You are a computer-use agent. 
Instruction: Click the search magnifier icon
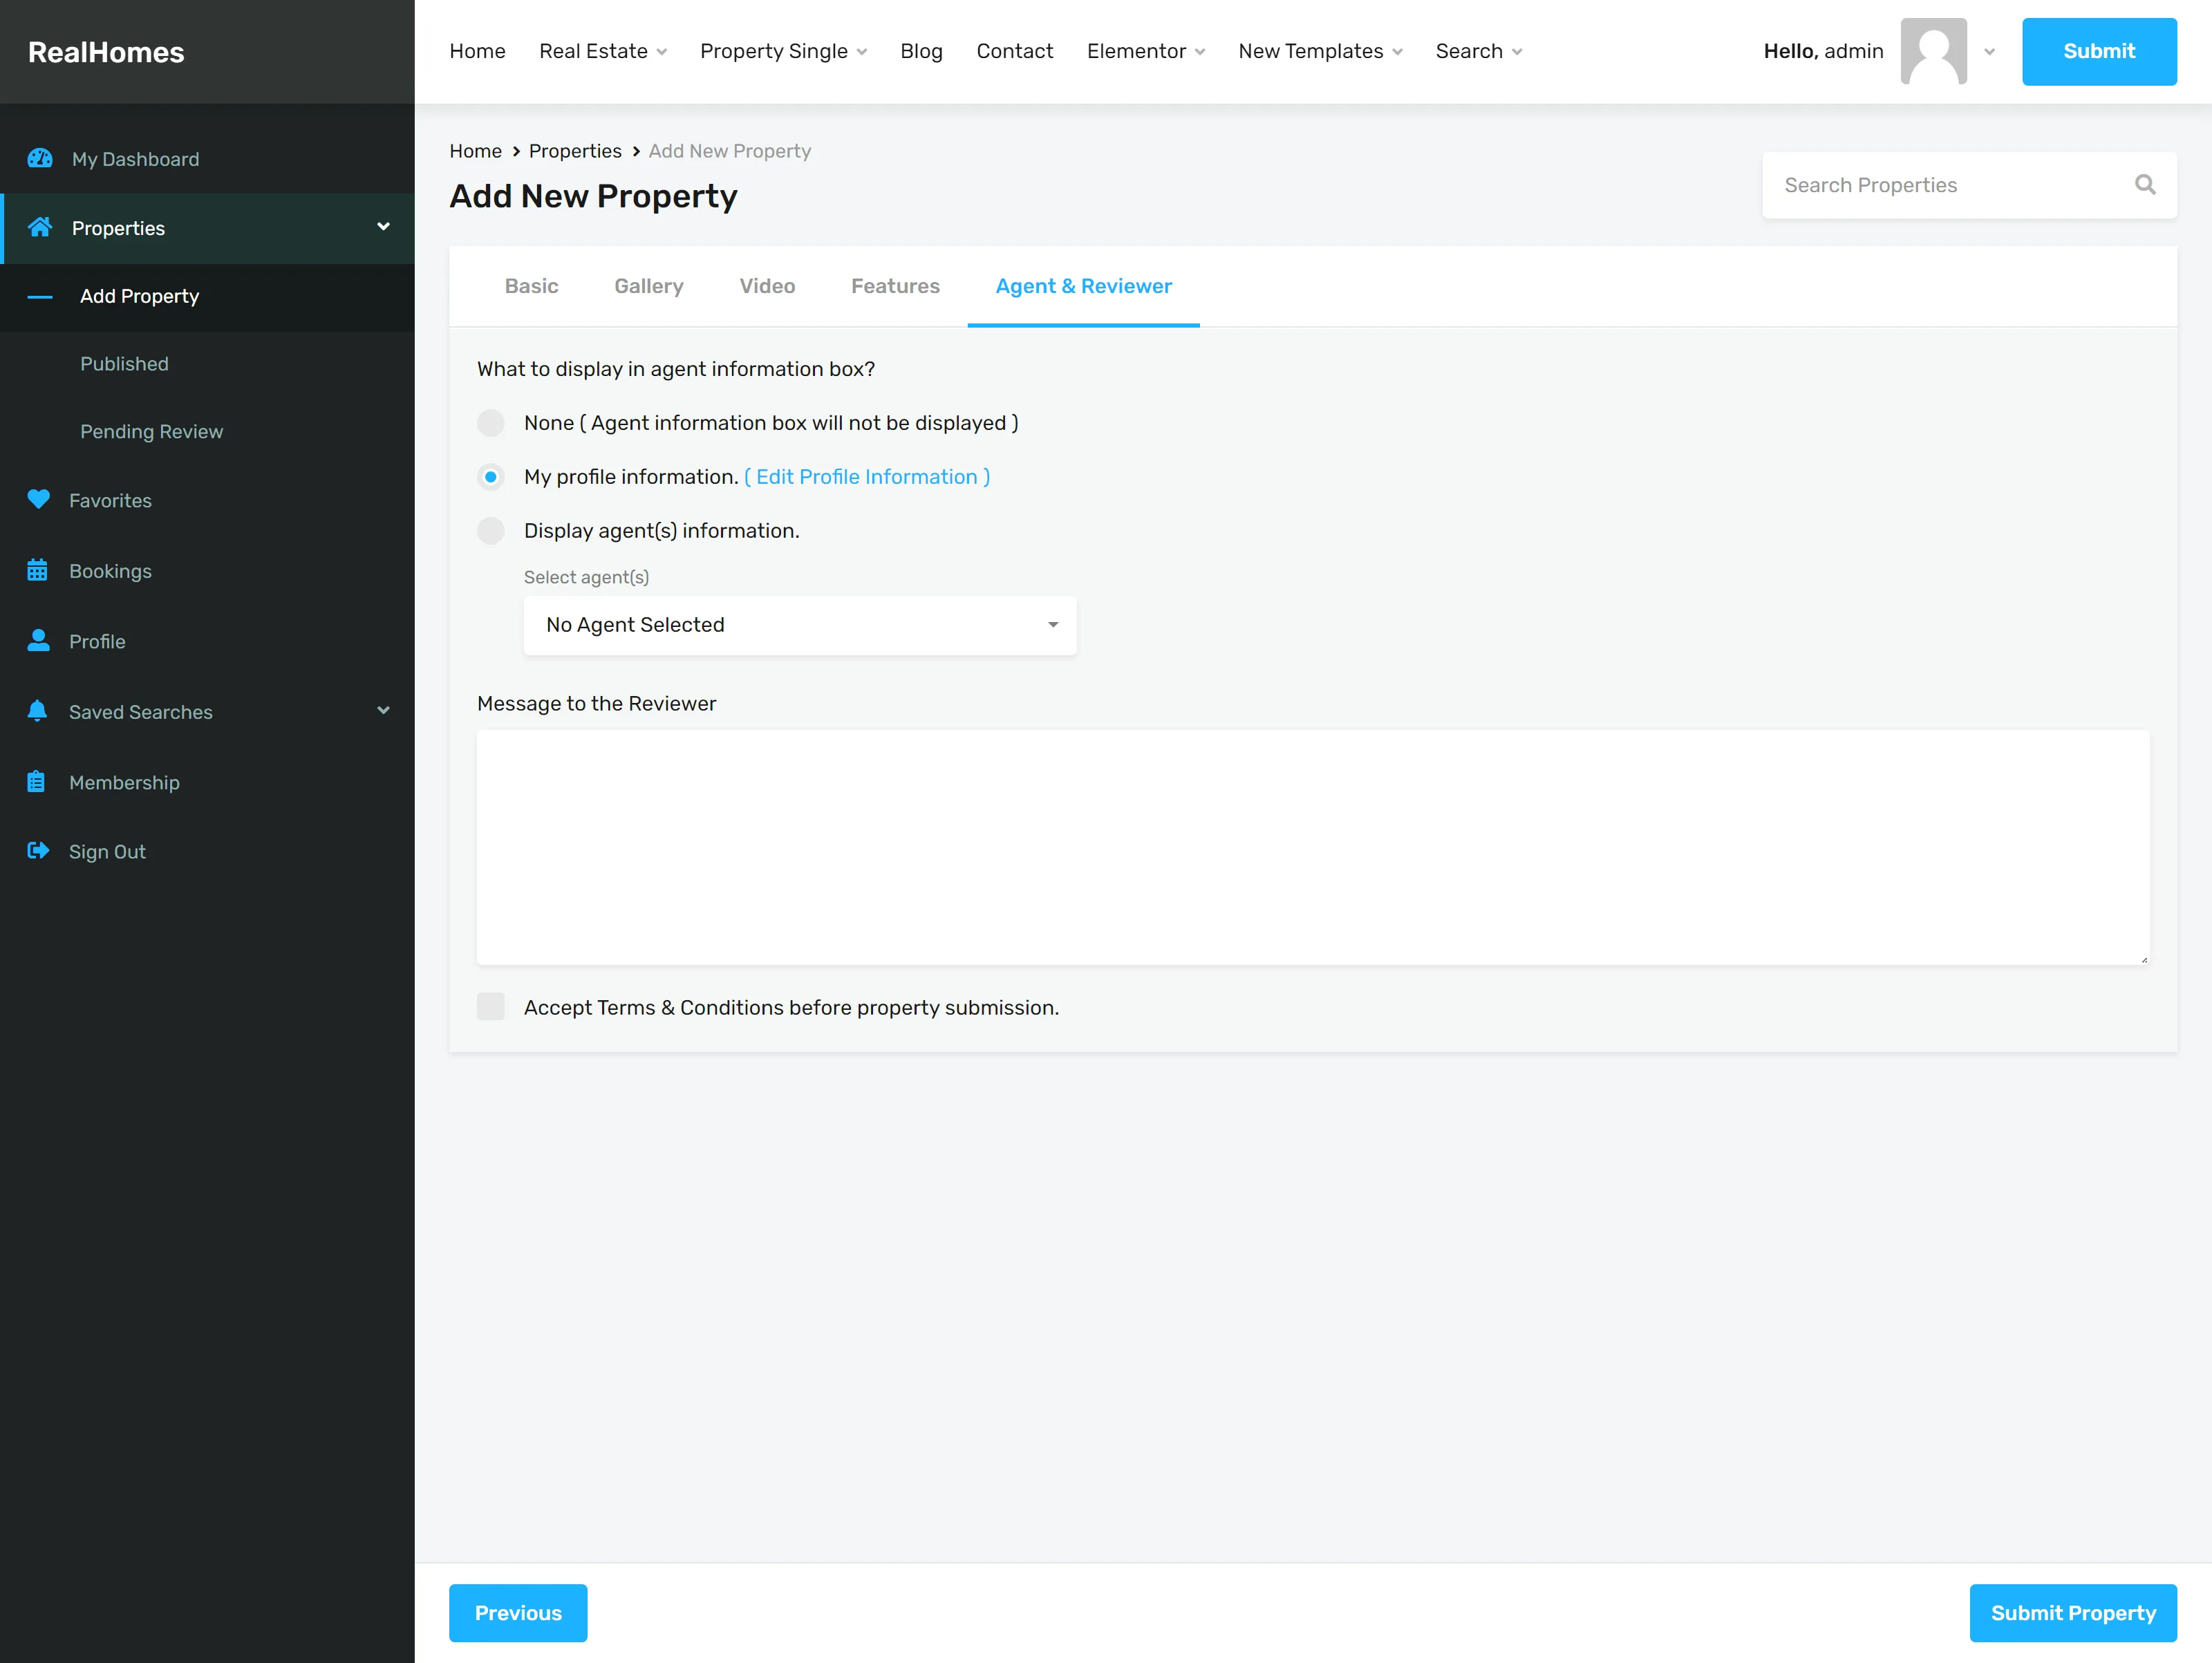(2145, 184)
